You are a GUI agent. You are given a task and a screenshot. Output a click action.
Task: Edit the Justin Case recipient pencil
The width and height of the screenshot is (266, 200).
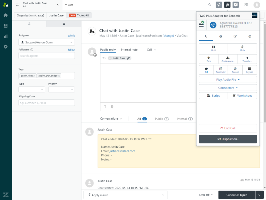tap(128, 58)
